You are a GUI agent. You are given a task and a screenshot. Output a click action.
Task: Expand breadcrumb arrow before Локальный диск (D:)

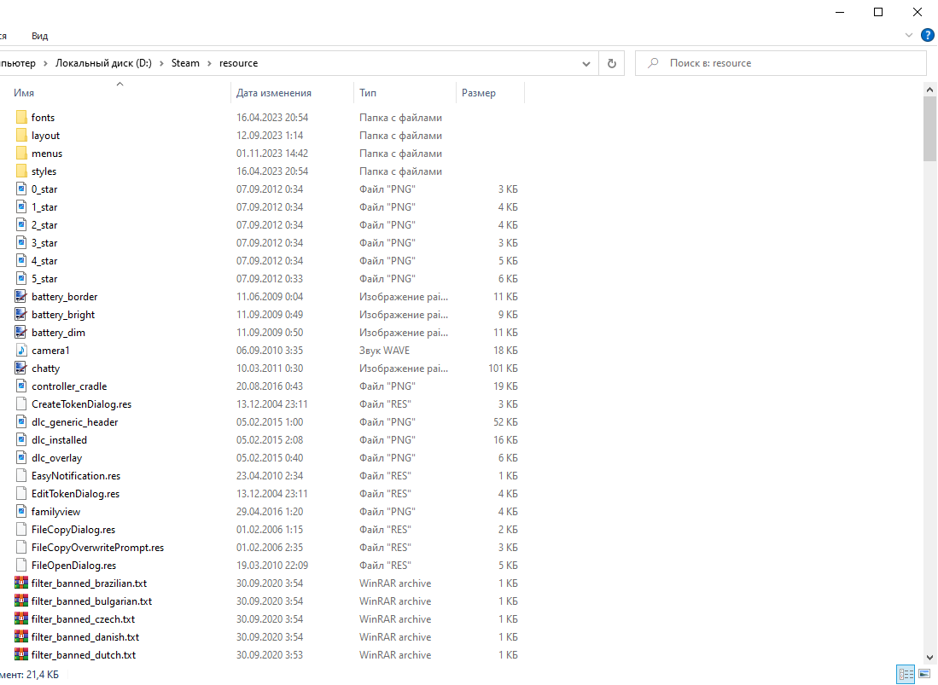(x=45, y=63)
